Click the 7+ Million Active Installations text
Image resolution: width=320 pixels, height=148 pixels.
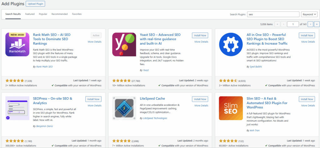click(x=128, y=146)
